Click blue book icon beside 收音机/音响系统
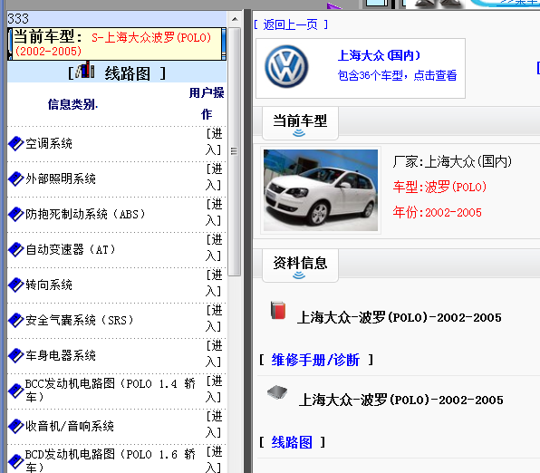This screenshot has width=540, height=473. tap(15, 426)
